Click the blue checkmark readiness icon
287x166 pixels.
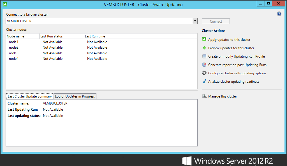pos(204,81)
